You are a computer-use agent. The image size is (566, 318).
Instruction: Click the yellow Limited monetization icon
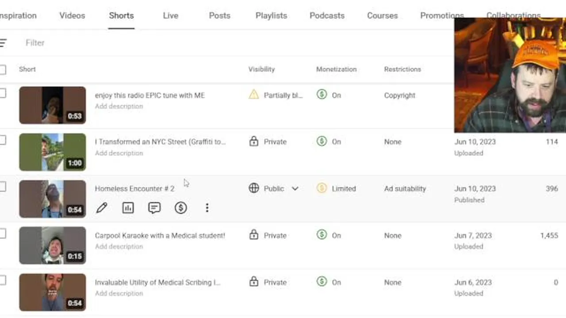point(321,189)
